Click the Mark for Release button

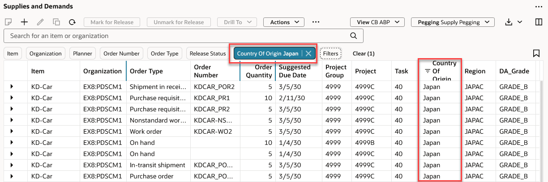tap(112, 22)
